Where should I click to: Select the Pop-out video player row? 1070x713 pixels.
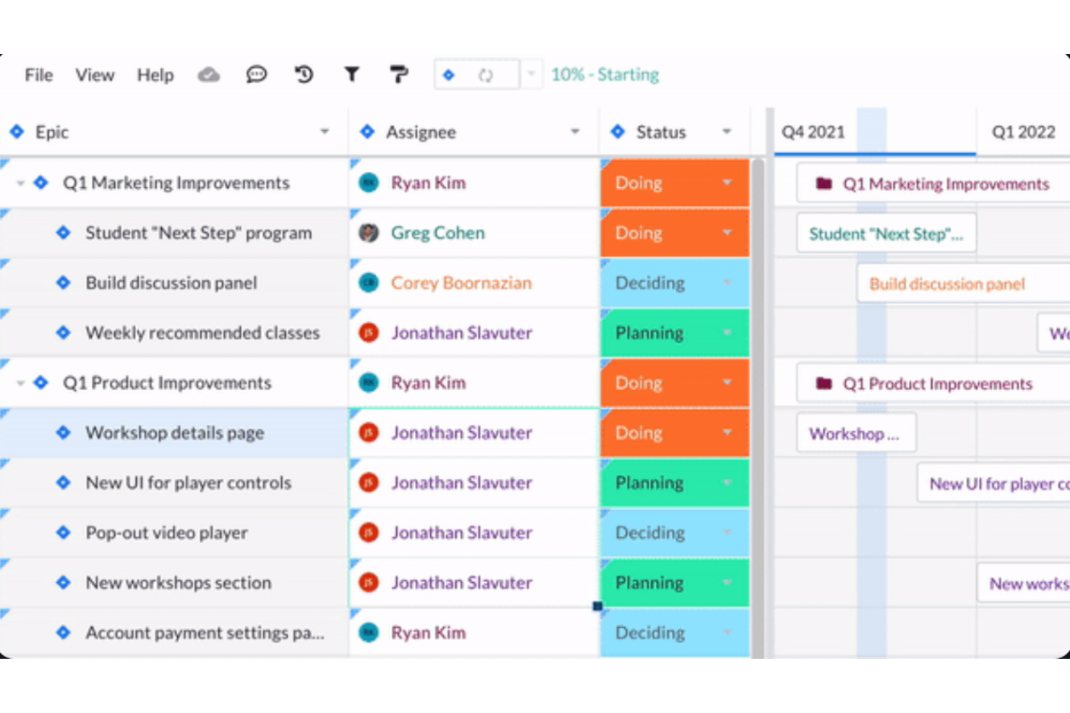(x=174, y=532)
